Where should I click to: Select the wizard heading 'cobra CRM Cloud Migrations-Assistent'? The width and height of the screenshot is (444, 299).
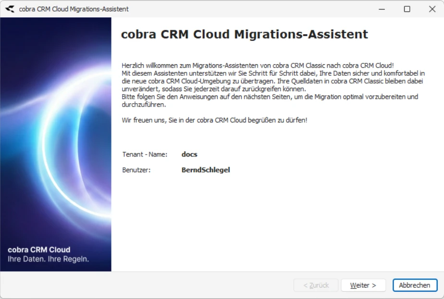[x=245, y=34]
